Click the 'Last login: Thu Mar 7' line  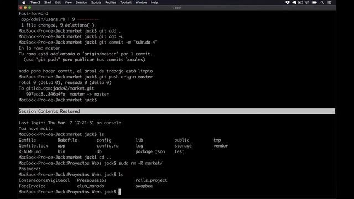70,123
